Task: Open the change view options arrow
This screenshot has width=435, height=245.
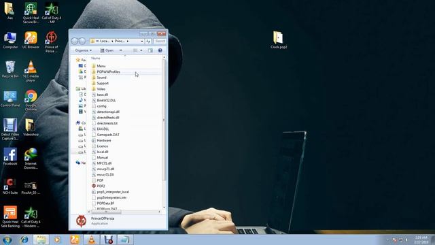Action: pyautogui.click(x=141, y=50)
